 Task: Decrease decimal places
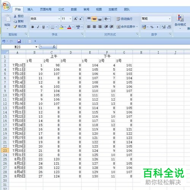coord(169,27)
